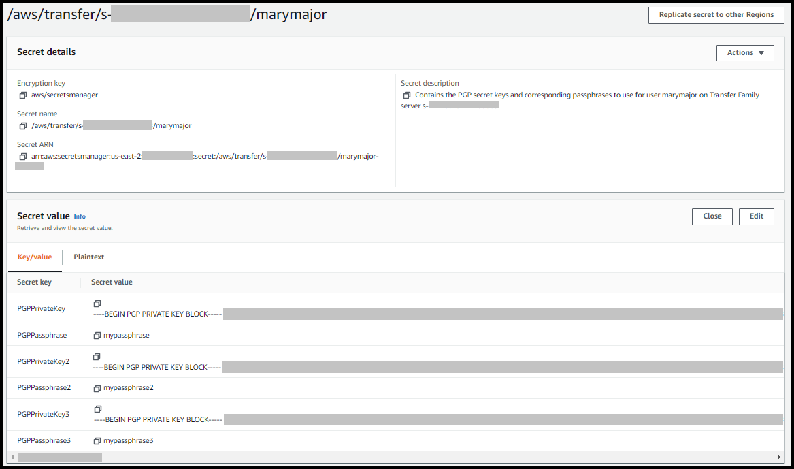Copy the PGPPrivateKey3 secret value
The height and width of the screenshot is (469, 794).
[97, 408]
